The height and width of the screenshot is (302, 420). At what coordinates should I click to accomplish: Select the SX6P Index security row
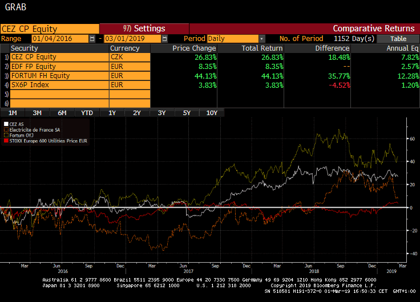tap(59, 85)
